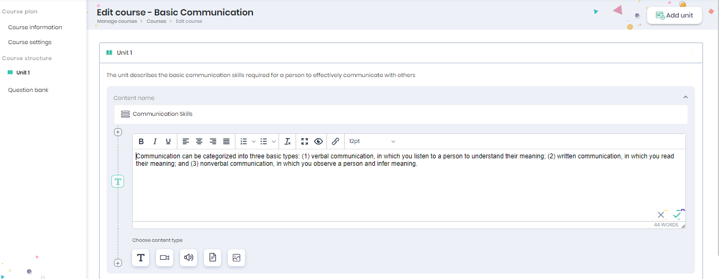Toggle bold formatting in editor toolbar
Screen dimensions: 719x279
(x=141, y=141)
